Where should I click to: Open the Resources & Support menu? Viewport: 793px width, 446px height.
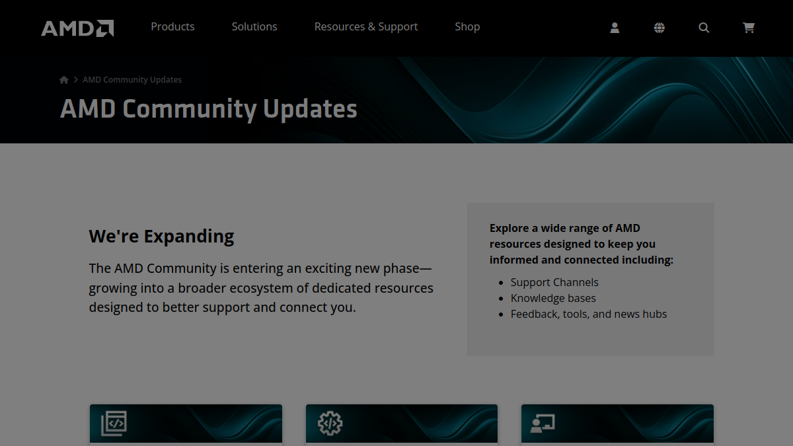pyautogui.click(x=366, y=26)
